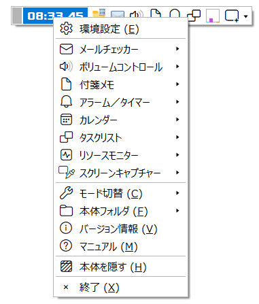Click the task list icon in toolbar

pos(194,16)
